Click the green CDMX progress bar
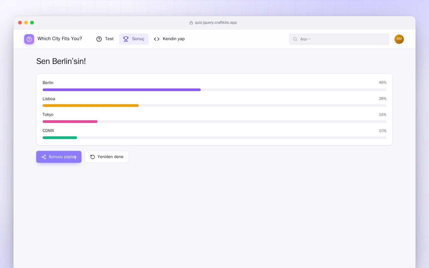 point(60,138)
